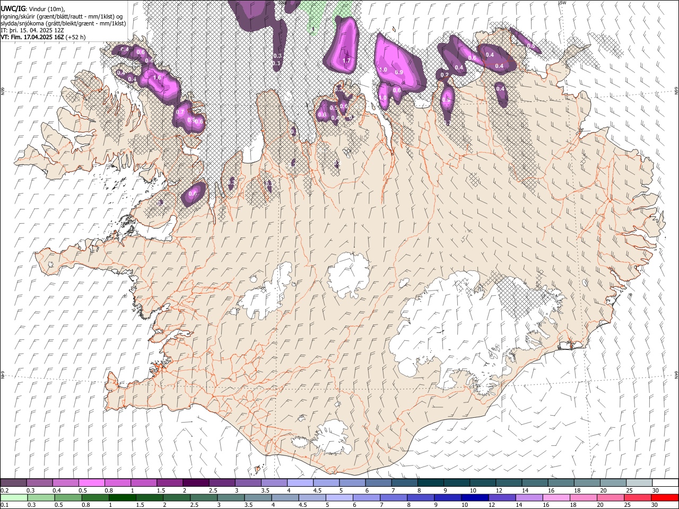Click the 15W longitude label at top edge
Image resolution: width=679 pixels, height=509 pixels.
[x=562, y=3]
